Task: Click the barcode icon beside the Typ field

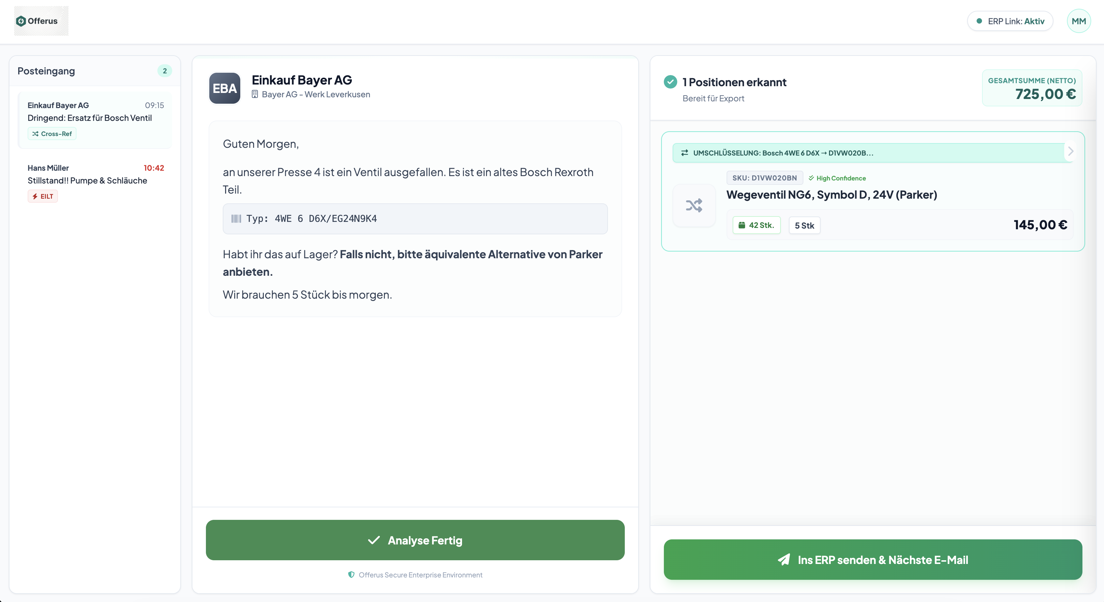Action: [236, 219]
